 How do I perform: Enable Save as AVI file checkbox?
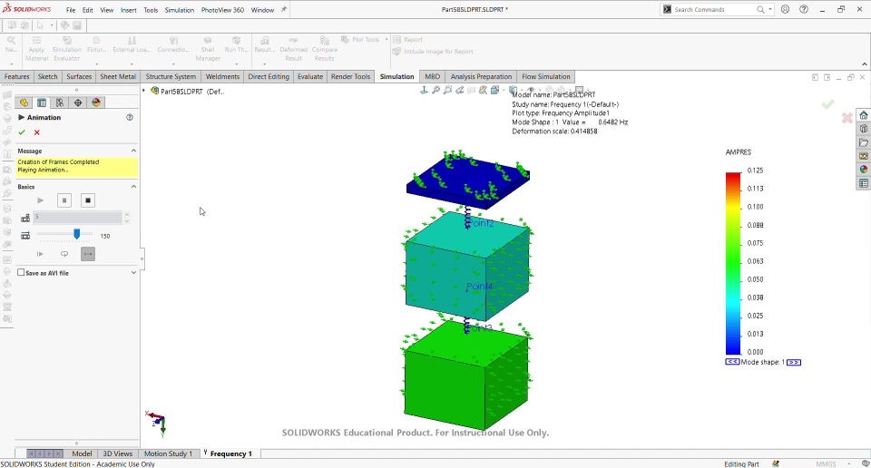click(x=21, y=273)
